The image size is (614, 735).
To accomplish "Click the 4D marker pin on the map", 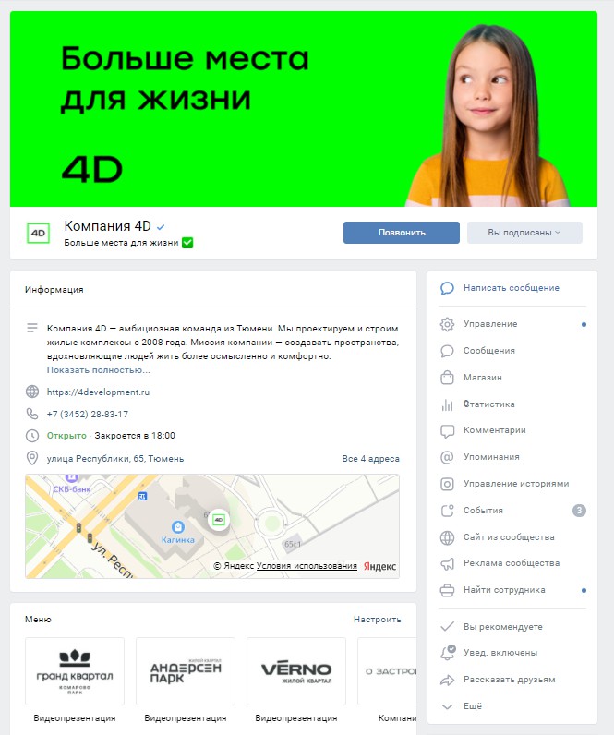I will pyautogui.click(x=219, y=519).
